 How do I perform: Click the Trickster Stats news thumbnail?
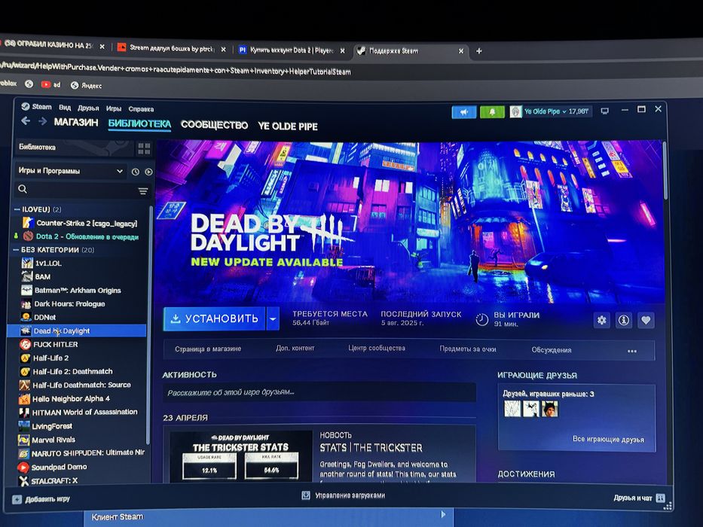241,457
